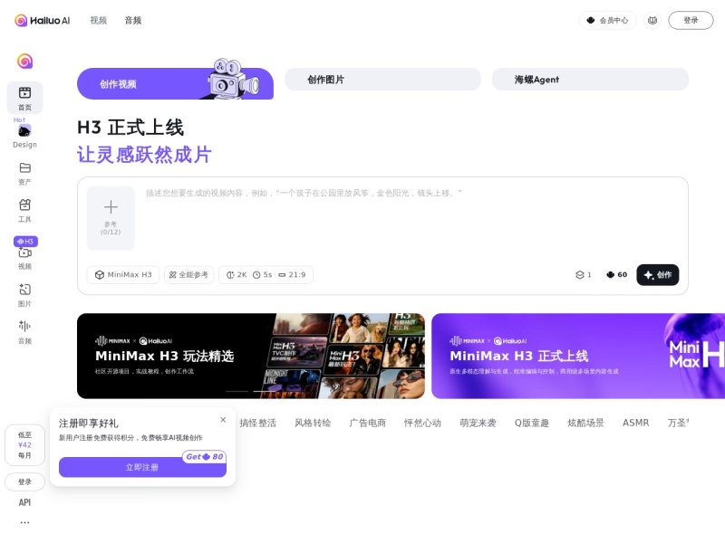
Task: Click the batch count icon showing 1
Action: (x=584, y=275)
